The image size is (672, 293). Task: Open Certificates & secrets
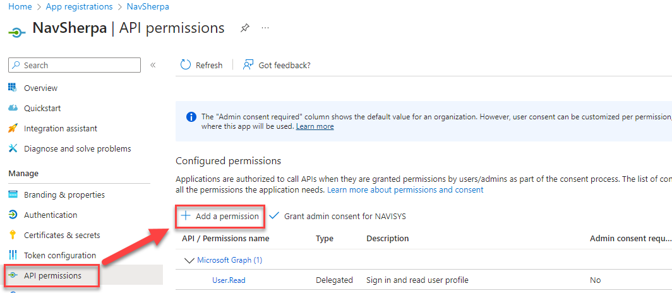point(62,235)
